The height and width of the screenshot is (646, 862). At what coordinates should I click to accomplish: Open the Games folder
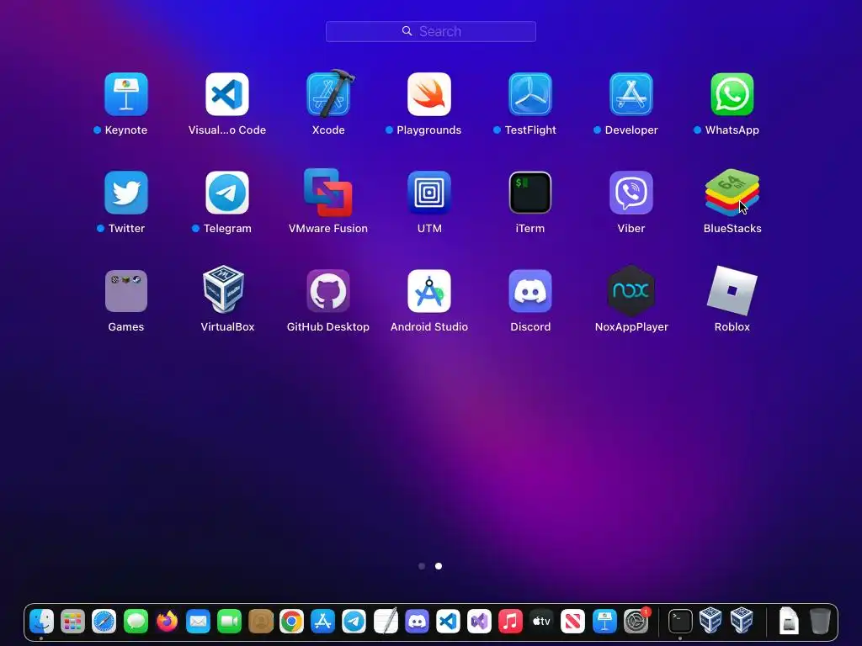click(x=126, y=291)
